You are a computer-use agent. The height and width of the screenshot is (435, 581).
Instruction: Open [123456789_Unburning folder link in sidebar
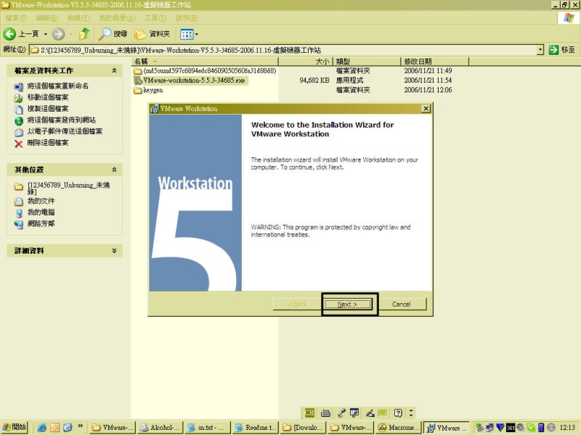pos(68,188)
